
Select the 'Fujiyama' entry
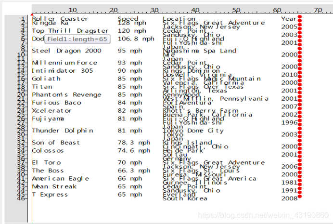(48, 119)
